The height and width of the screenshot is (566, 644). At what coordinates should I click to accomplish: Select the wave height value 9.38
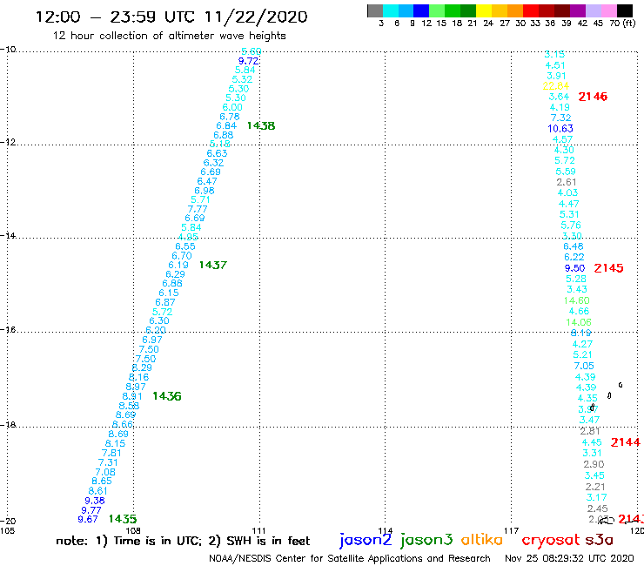coord(95,501)
